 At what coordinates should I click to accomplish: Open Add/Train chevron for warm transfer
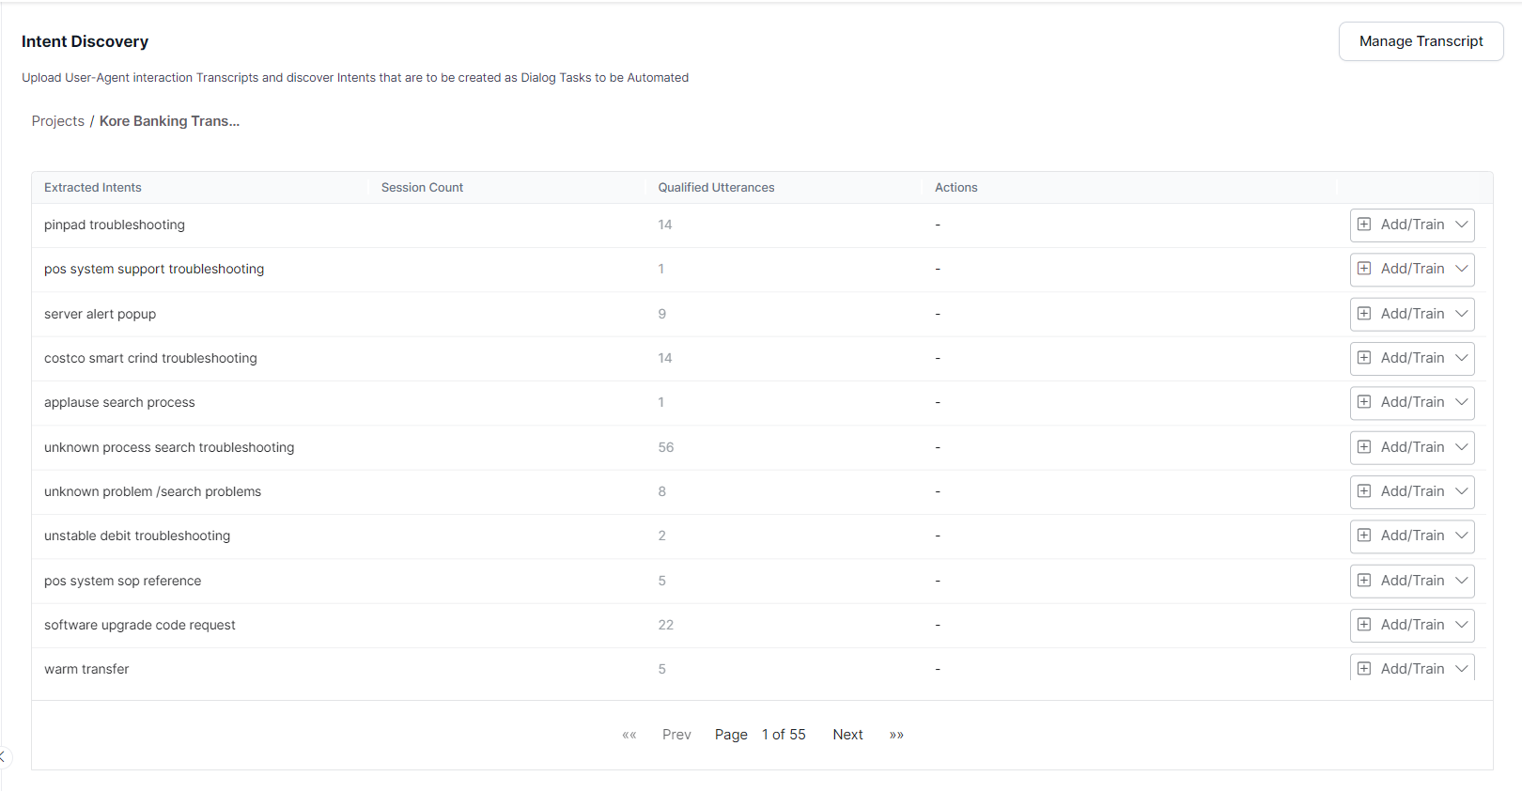tap(1462, 669)
